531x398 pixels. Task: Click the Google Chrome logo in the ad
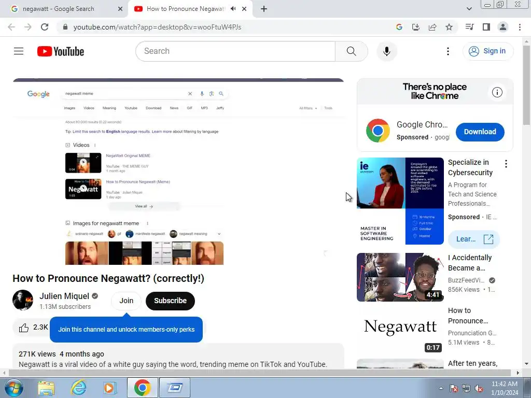(x=378, y=130)
